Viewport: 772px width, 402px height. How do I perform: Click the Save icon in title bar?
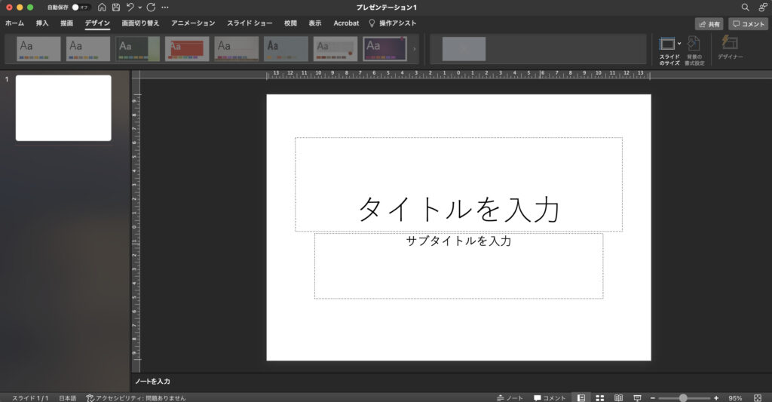pos(116,7)
